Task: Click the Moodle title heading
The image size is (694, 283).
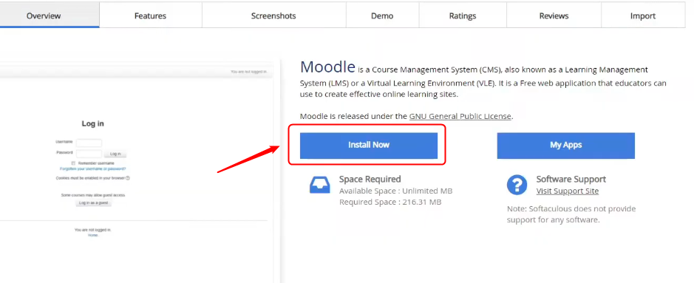Action: (x=327, y=67)
